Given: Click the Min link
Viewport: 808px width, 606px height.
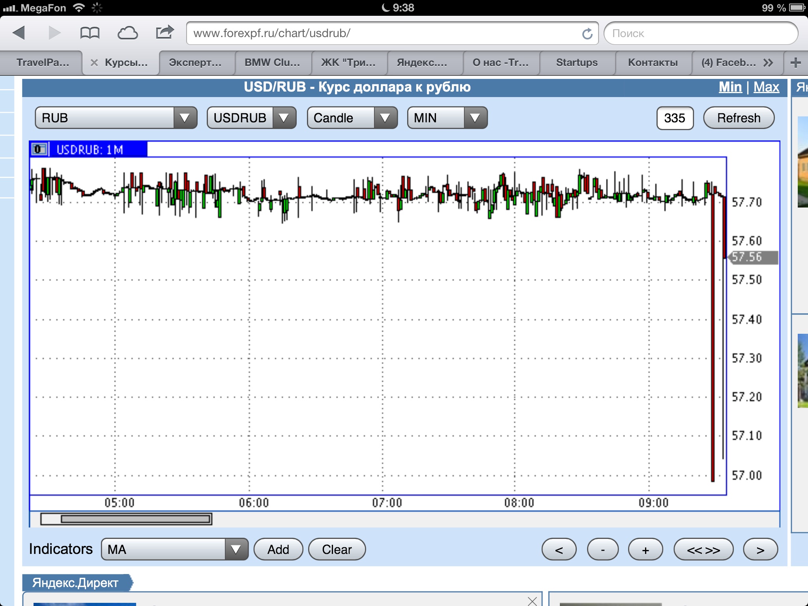Looking at the screenshot, I should [730, 87].
